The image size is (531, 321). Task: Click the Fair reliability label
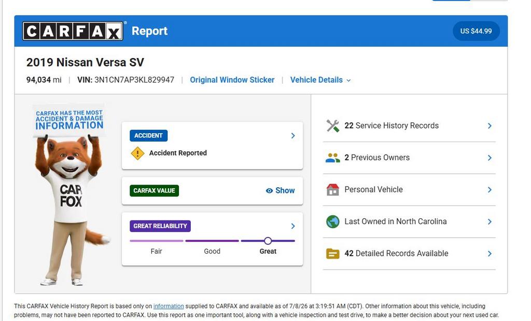point(157,251)
